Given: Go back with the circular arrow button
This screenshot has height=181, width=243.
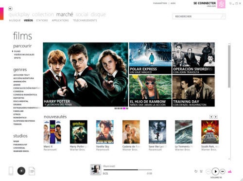Looking at the screenshot, I should pos(10,9).
